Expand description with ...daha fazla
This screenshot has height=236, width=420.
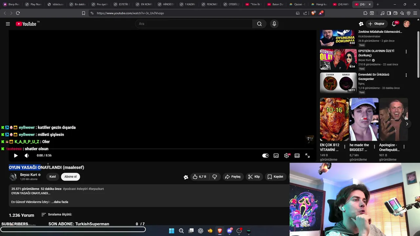(x=60, y=202)
